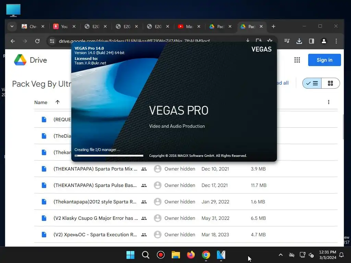This screenshot has width=351, height=263.
Task: Click the VEGAS PRO splash title
Action: 179,111
